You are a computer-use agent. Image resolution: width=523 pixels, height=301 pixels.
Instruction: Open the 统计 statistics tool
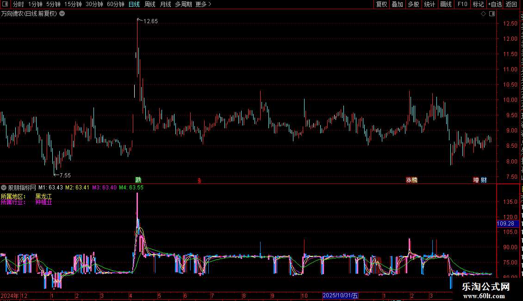[x=430, y=4]
